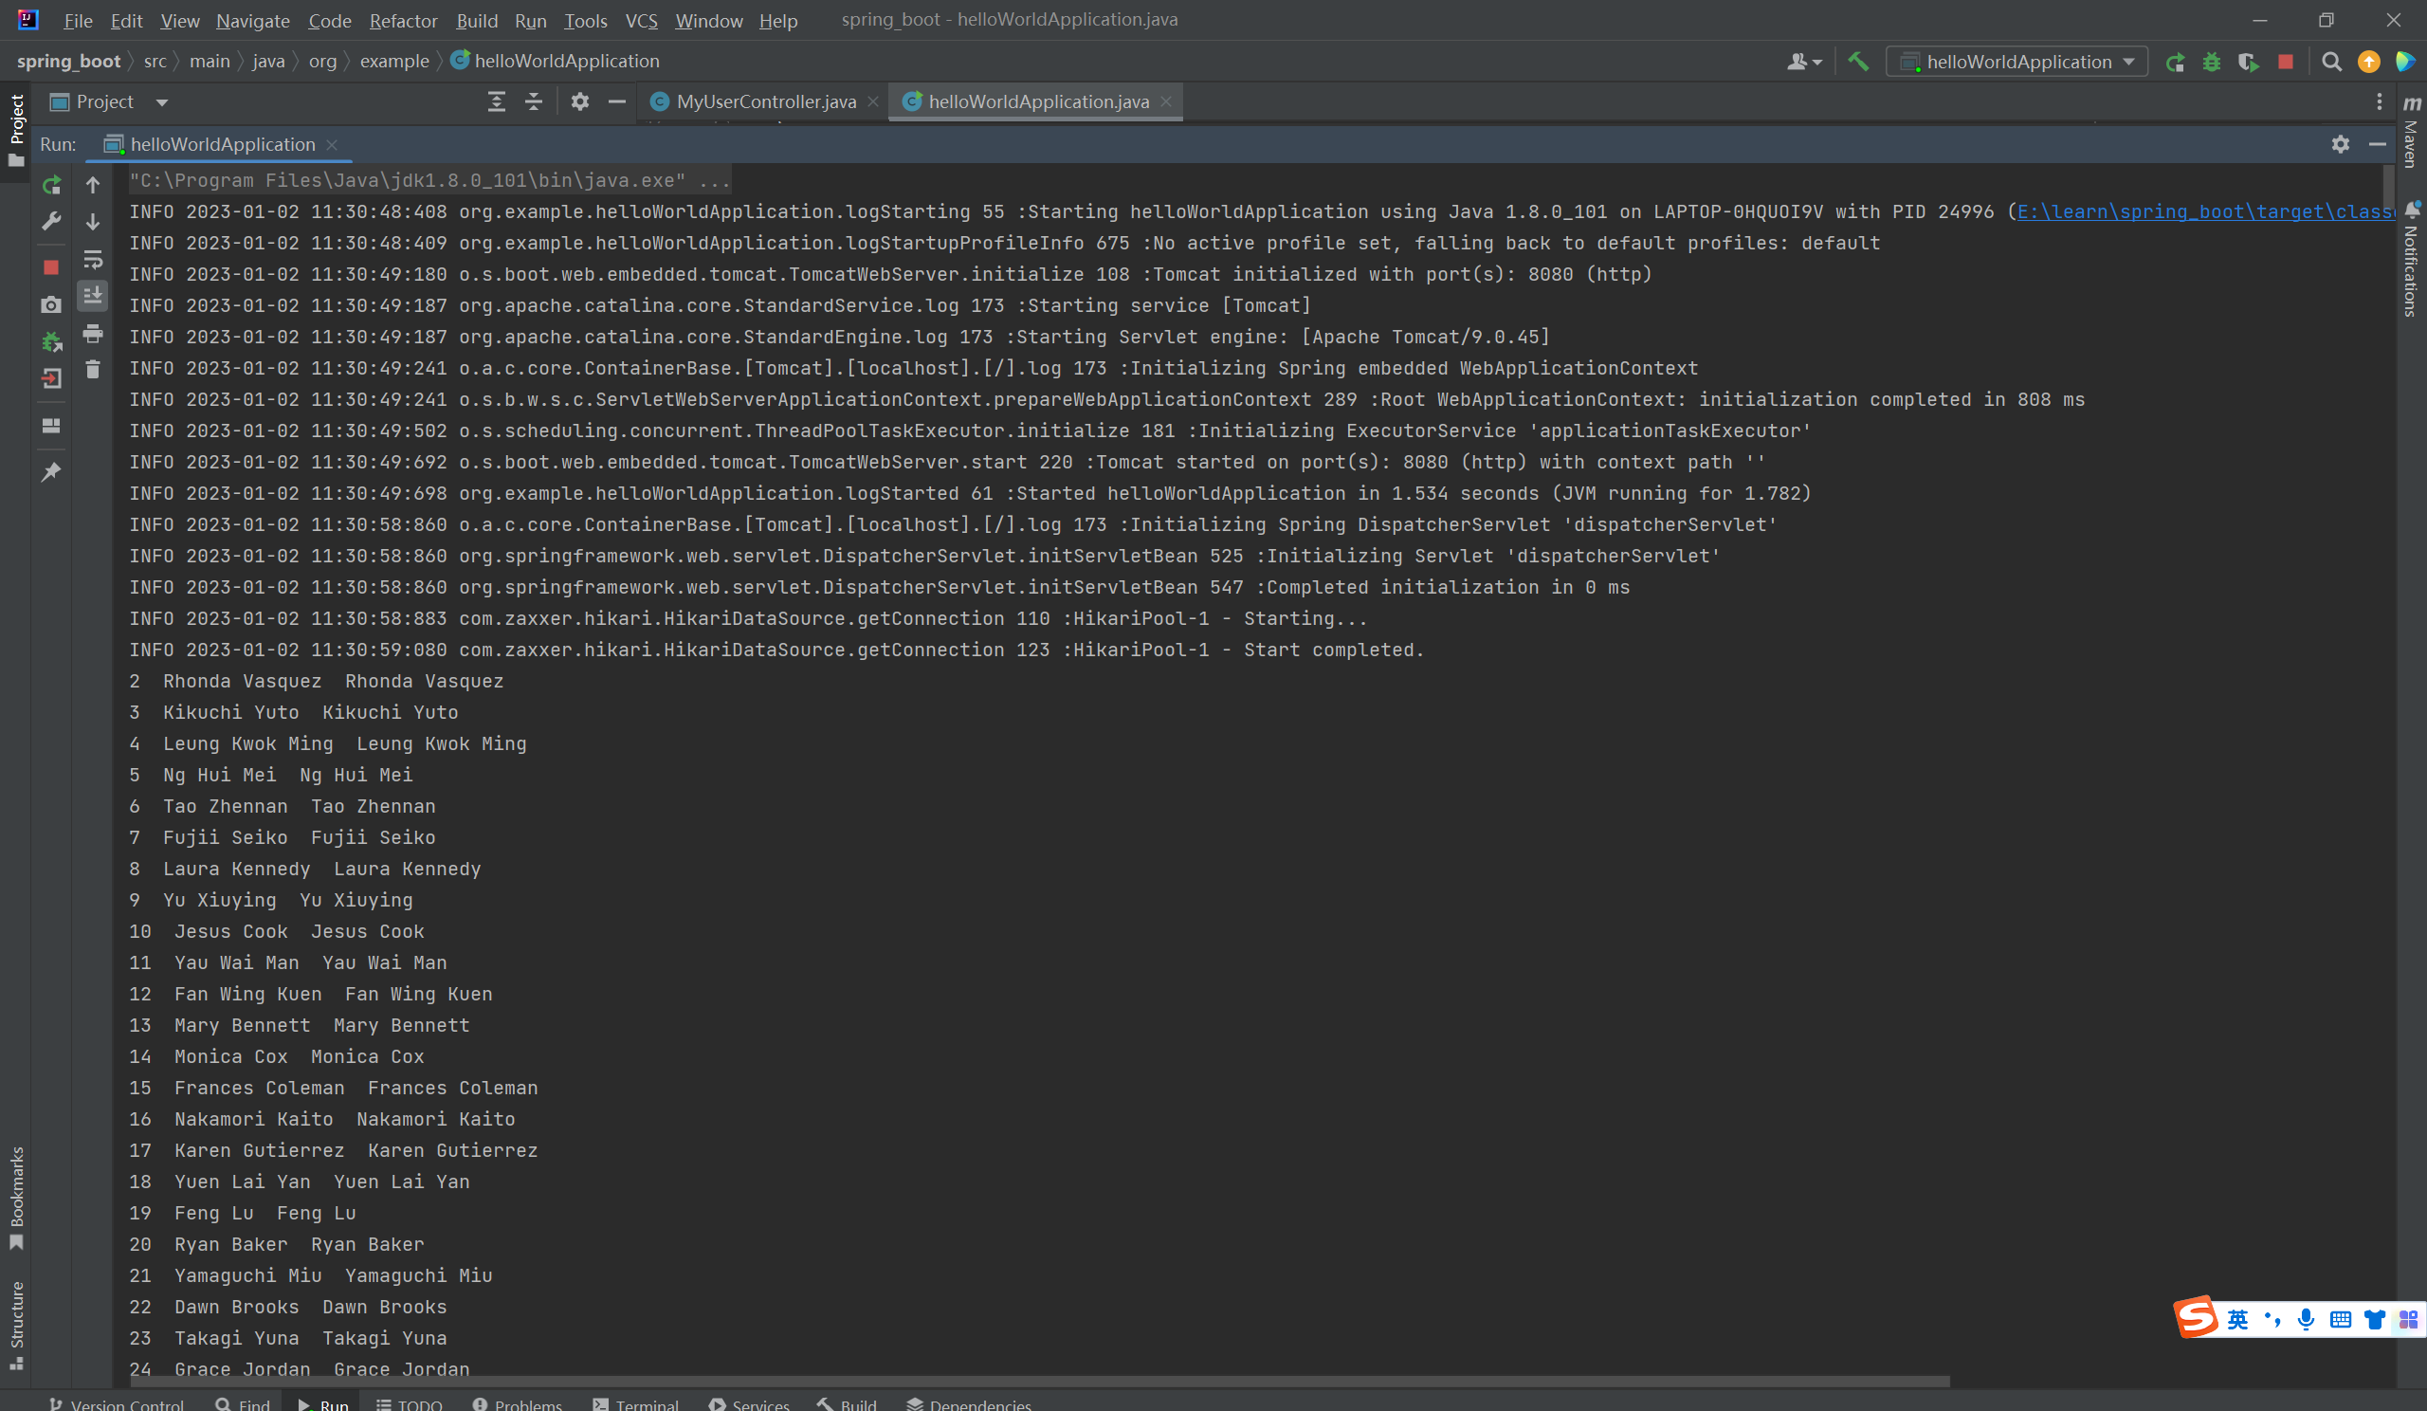Open the target classes path link in log
The image size is (2427, 1411).
click(x=2203, y=211)
